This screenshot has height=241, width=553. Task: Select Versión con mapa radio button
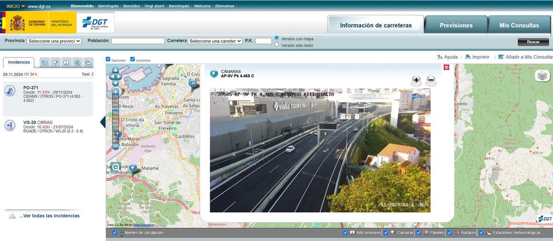276,38
